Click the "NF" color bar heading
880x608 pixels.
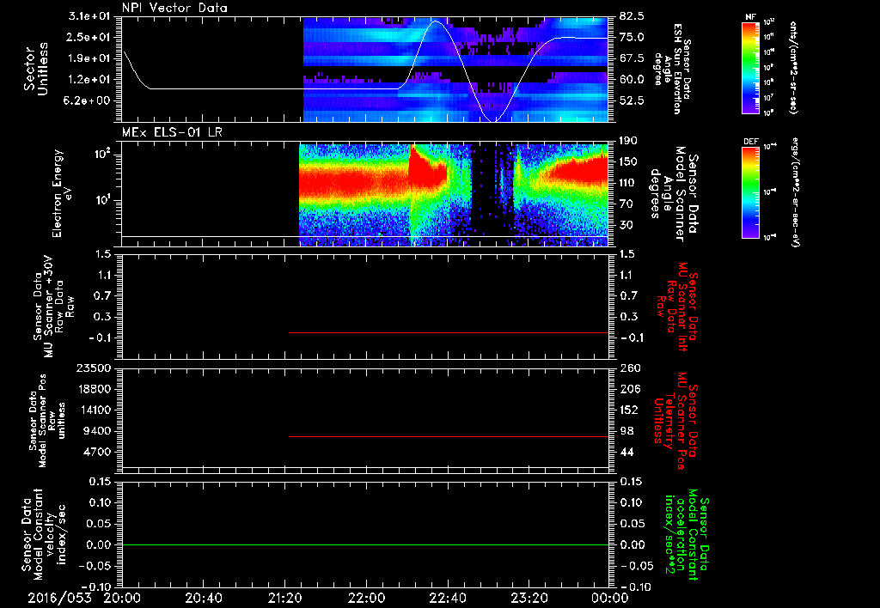pos(750,17)
